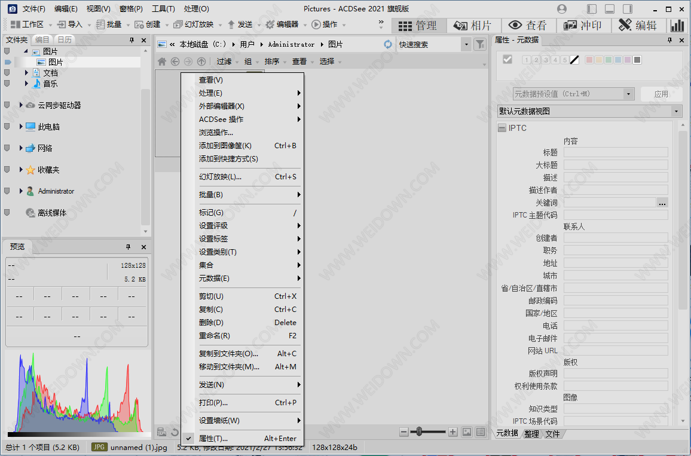Toggle the tagged checkbox in metadata panel
The image size is (691, 456).
coord(507,59)
